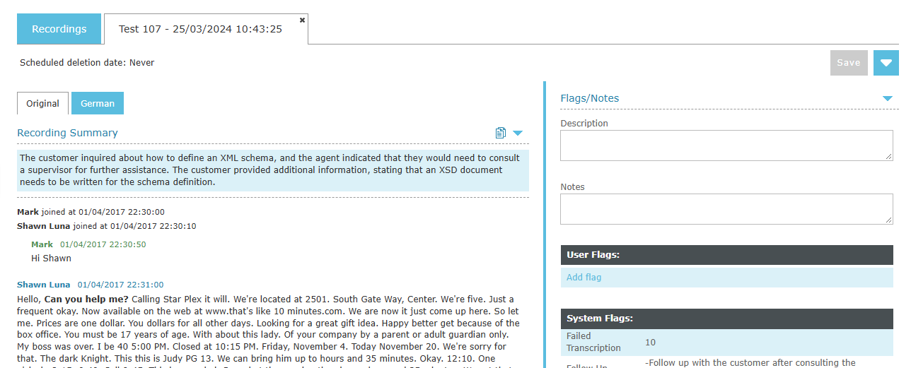Open the dropdown arrow next to Save
Screen dimensions: 911x368
pos(886,63)
